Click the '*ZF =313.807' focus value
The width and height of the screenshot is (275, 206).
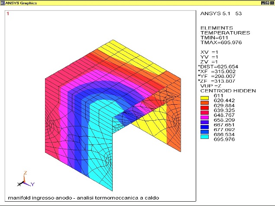coord(217,81)
